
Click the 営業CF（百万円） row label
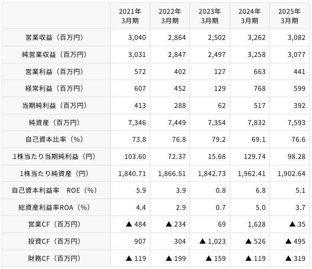coord(56,224)
